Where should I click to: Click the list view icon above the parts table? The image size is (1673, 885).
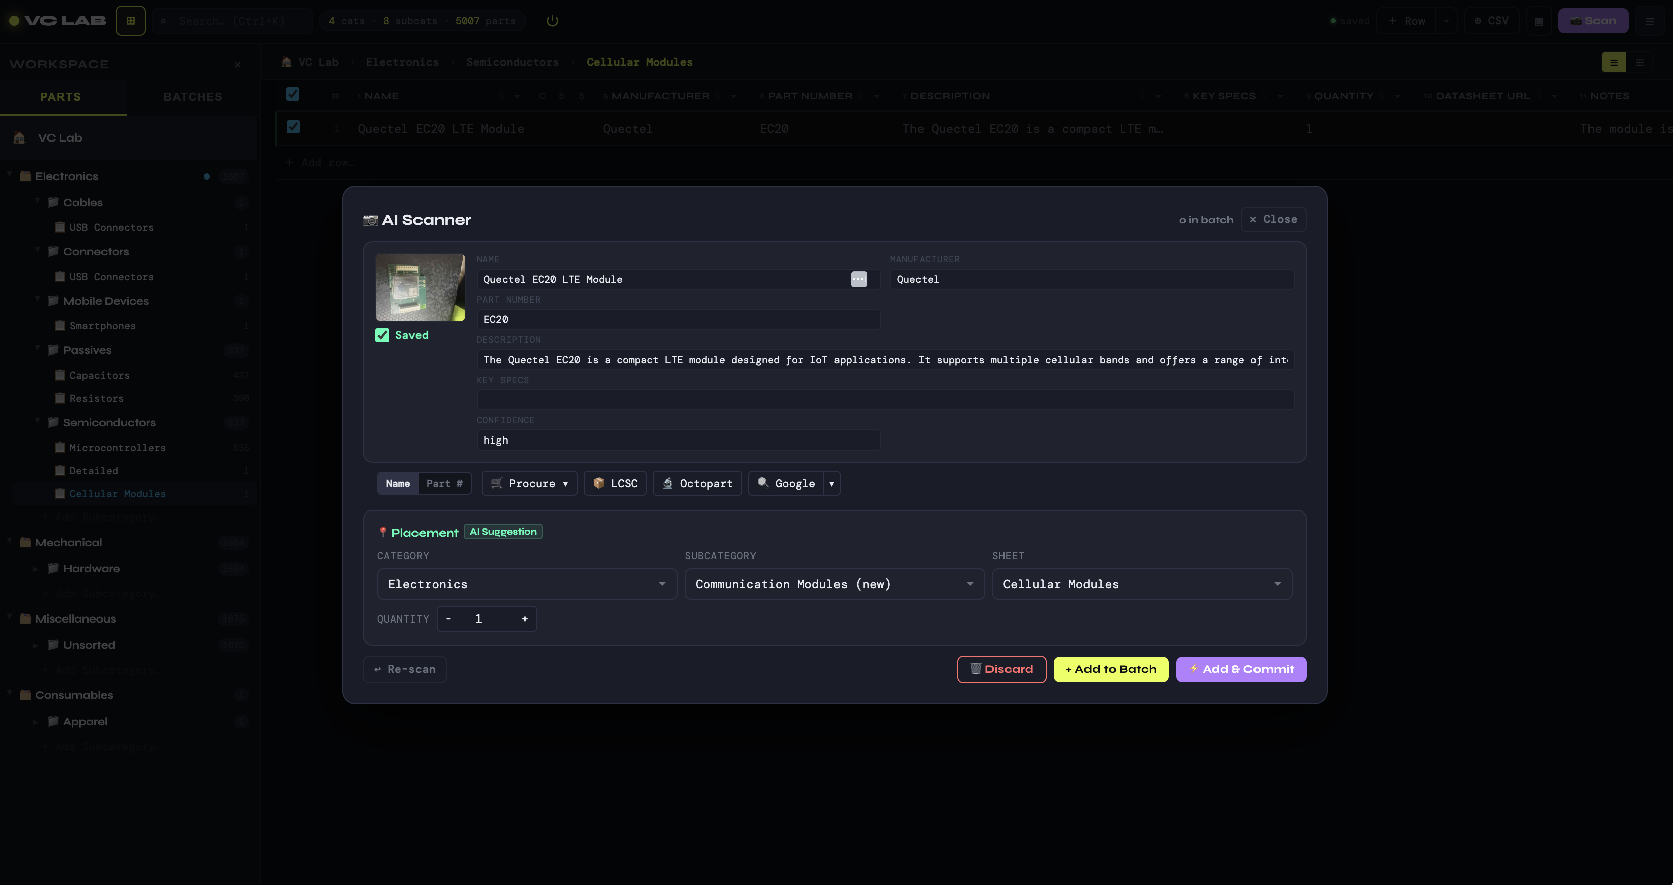point(1615,62)
